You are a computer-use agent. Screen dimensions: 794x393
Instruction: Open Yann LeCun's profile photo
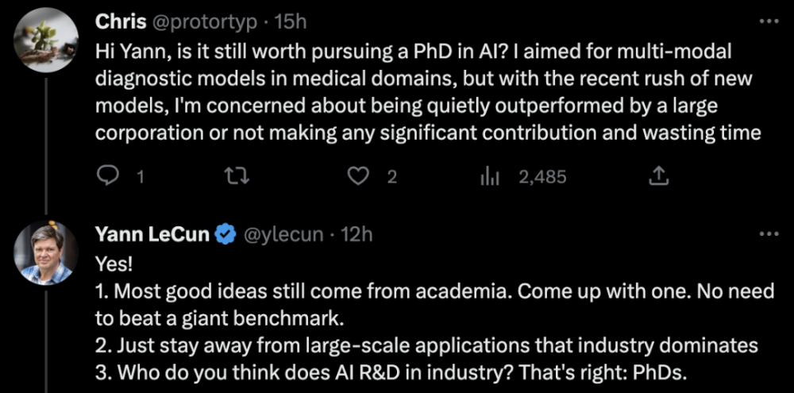pyautogui.click(x=47, y=252)
